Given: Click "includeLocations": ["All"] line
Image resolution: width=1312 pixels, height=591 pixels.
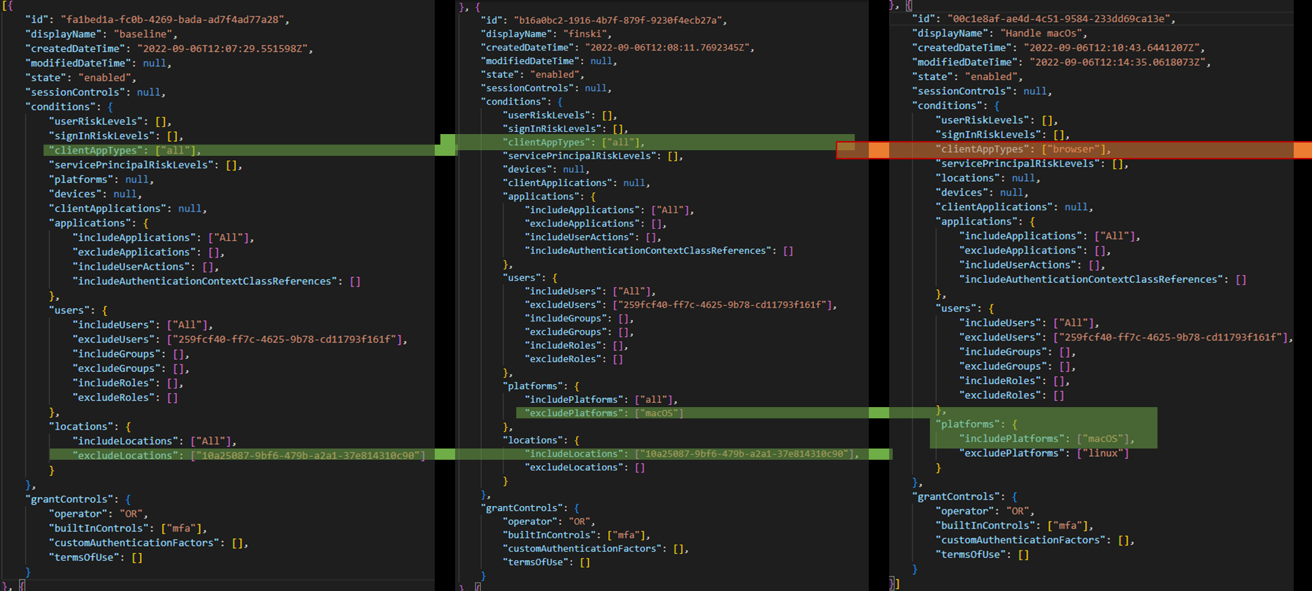Looking at the screenshot, I should point(155,441).
